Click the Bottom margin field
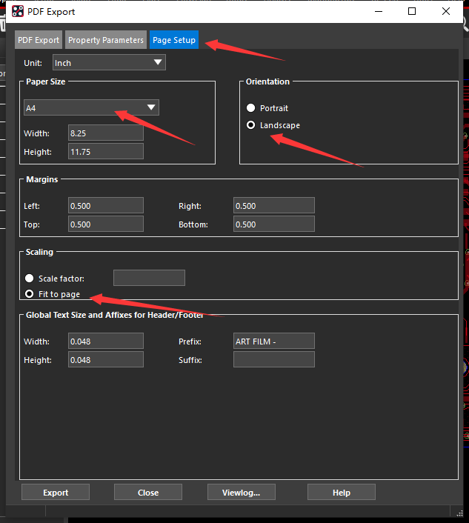 274,224
